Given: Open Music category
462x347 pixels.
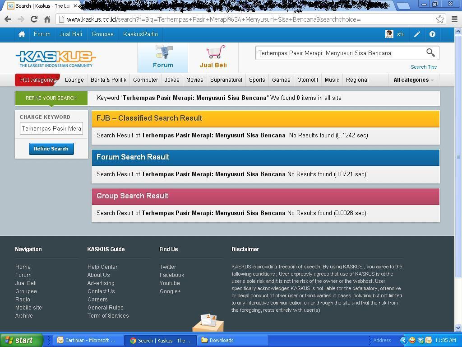Looking at the screenshot, I should tap(332, 80).
